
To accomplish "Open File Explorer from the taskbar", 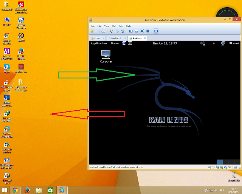I will (39, 190).
